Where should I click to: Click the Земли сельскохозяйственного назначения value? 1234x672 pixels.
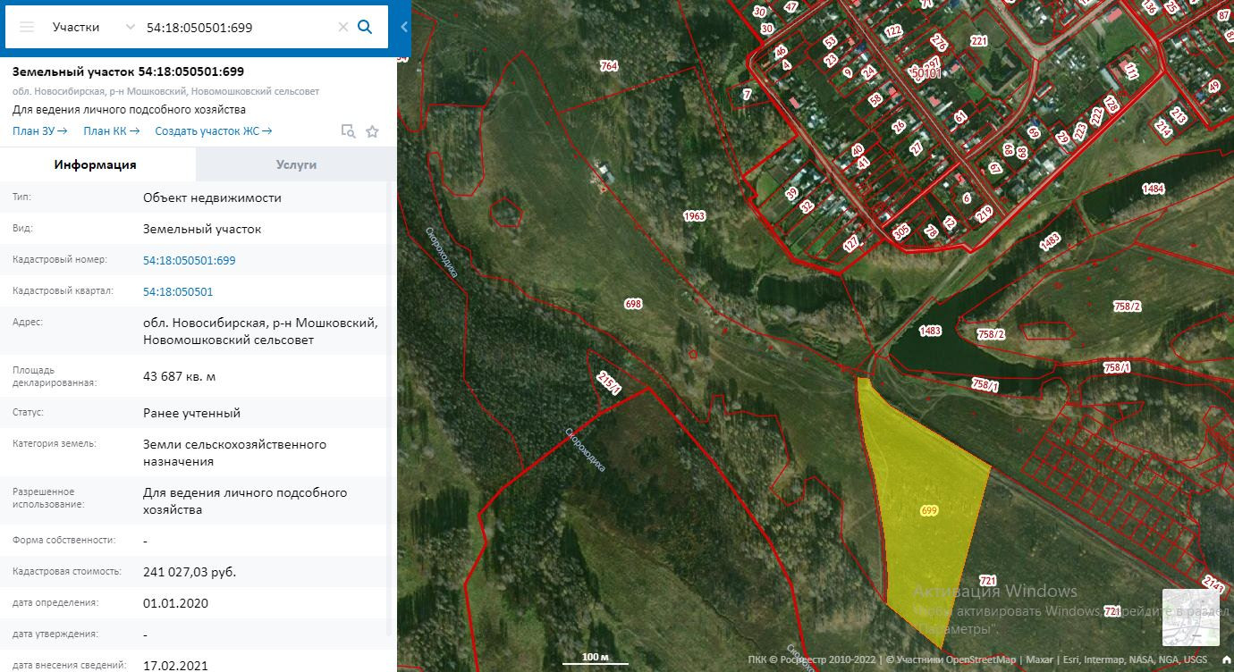234,453
